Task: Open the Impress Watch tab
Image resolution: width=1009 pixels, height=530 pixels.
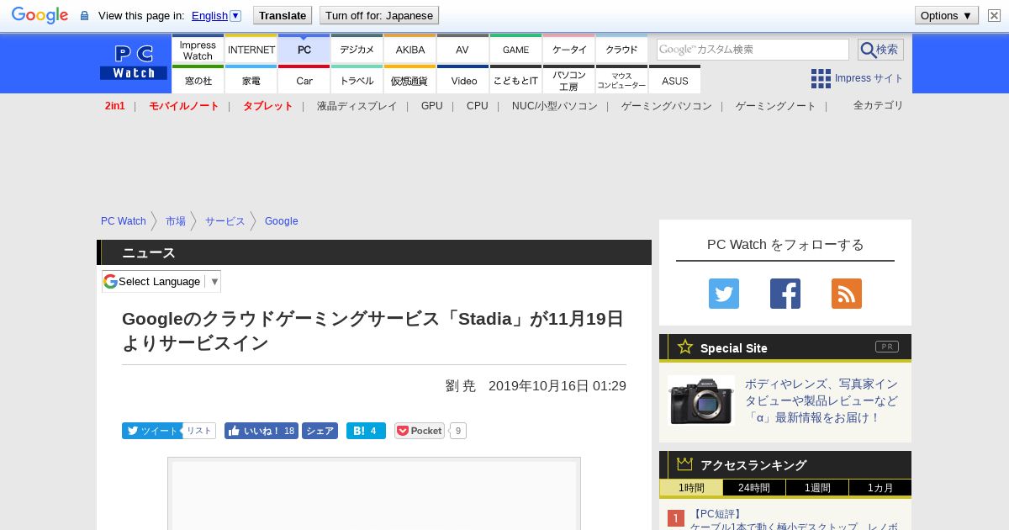Action: coord(198,50)
